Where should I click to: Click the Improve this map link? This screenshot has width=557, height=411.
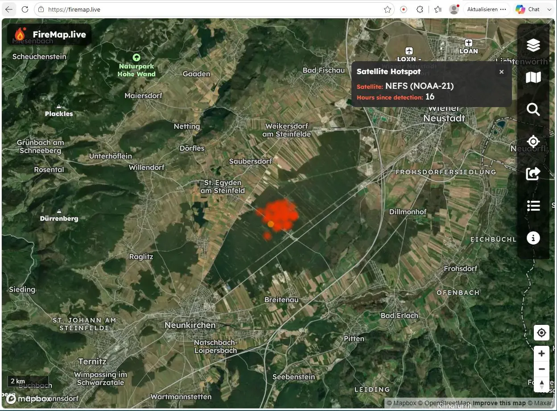499,403
